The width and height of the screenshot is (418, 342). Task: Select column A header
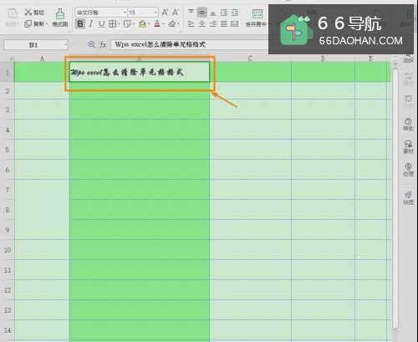coord(42,58)
